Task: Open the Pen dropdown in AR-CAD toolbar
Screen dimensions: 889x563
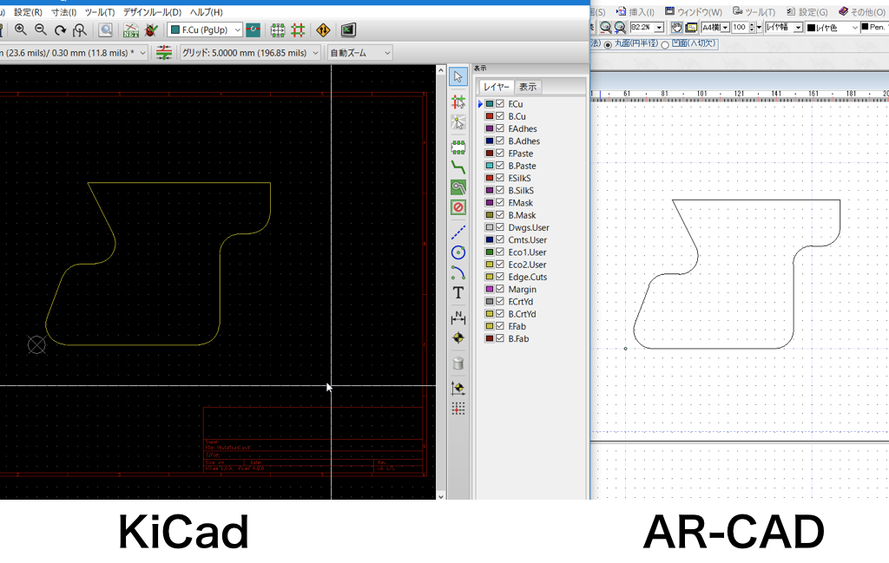Action: 875,27
